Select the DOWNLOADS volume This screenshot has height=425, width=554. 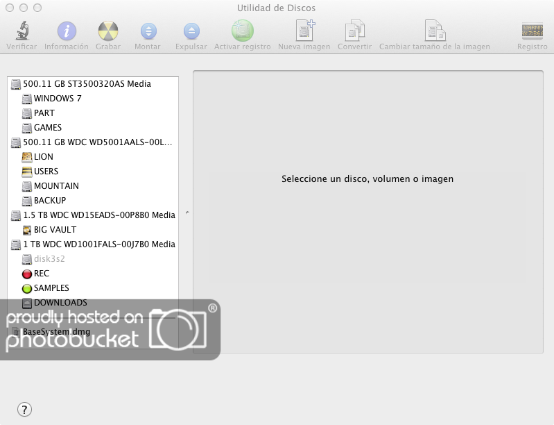click(x=93, y=303)
